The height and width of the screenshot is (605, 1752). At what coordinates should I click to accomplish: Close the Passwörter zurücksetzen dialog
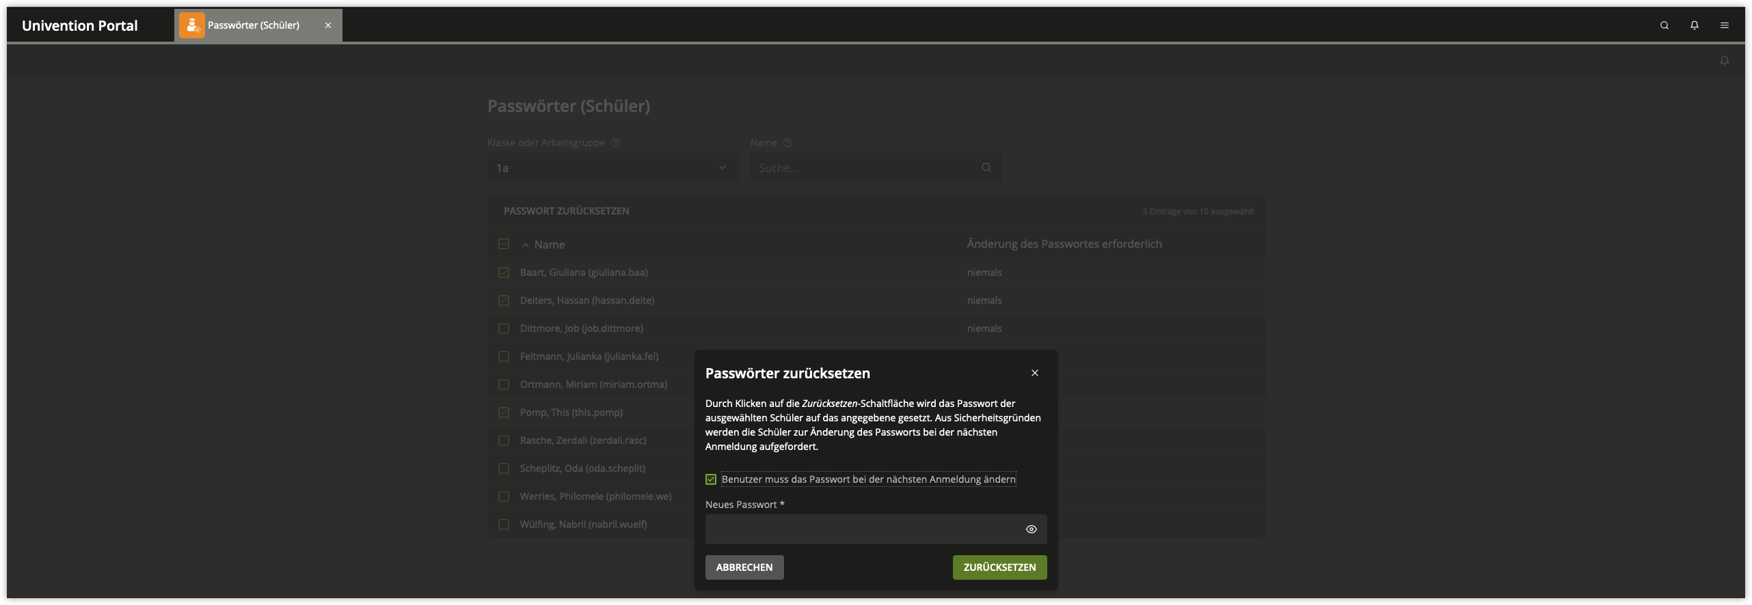(x=1035, y=373)
